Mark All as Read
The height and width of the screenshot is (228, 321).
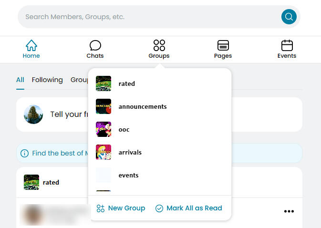pyautogui.click(x=189, y=208)
